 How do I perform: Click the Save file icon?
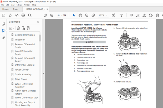4,15
